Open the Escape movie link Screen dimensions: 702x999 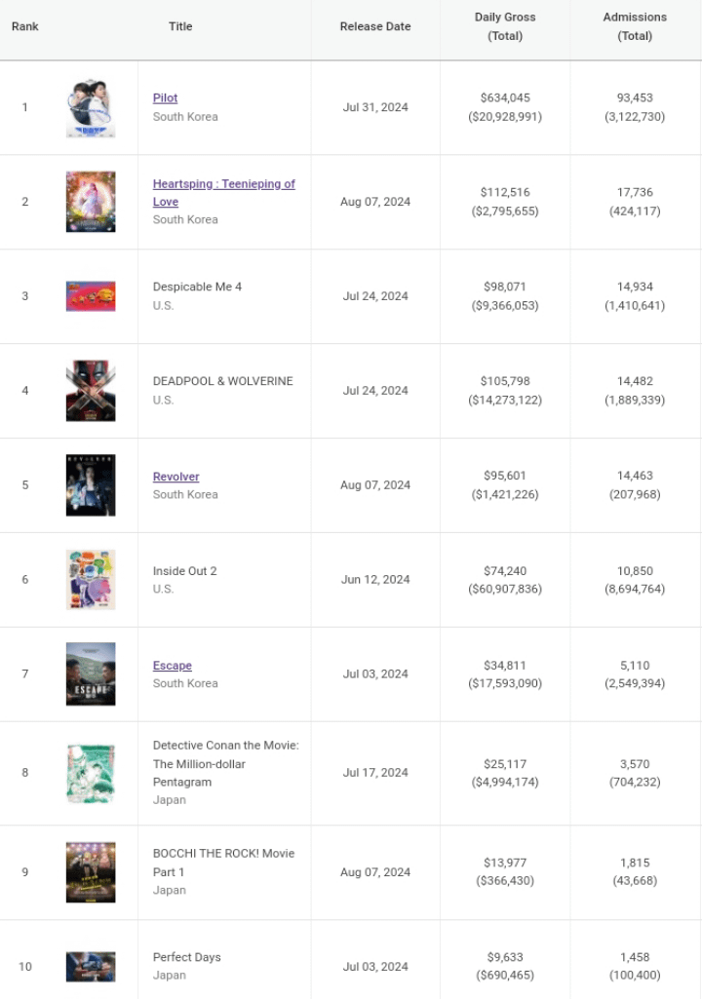(x=172, y=666)
